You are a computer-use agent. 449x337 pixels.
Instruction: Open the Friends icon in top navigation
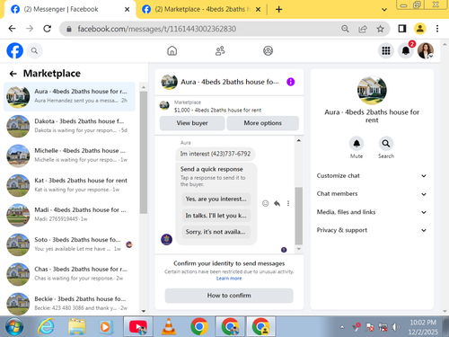(220, 51)
